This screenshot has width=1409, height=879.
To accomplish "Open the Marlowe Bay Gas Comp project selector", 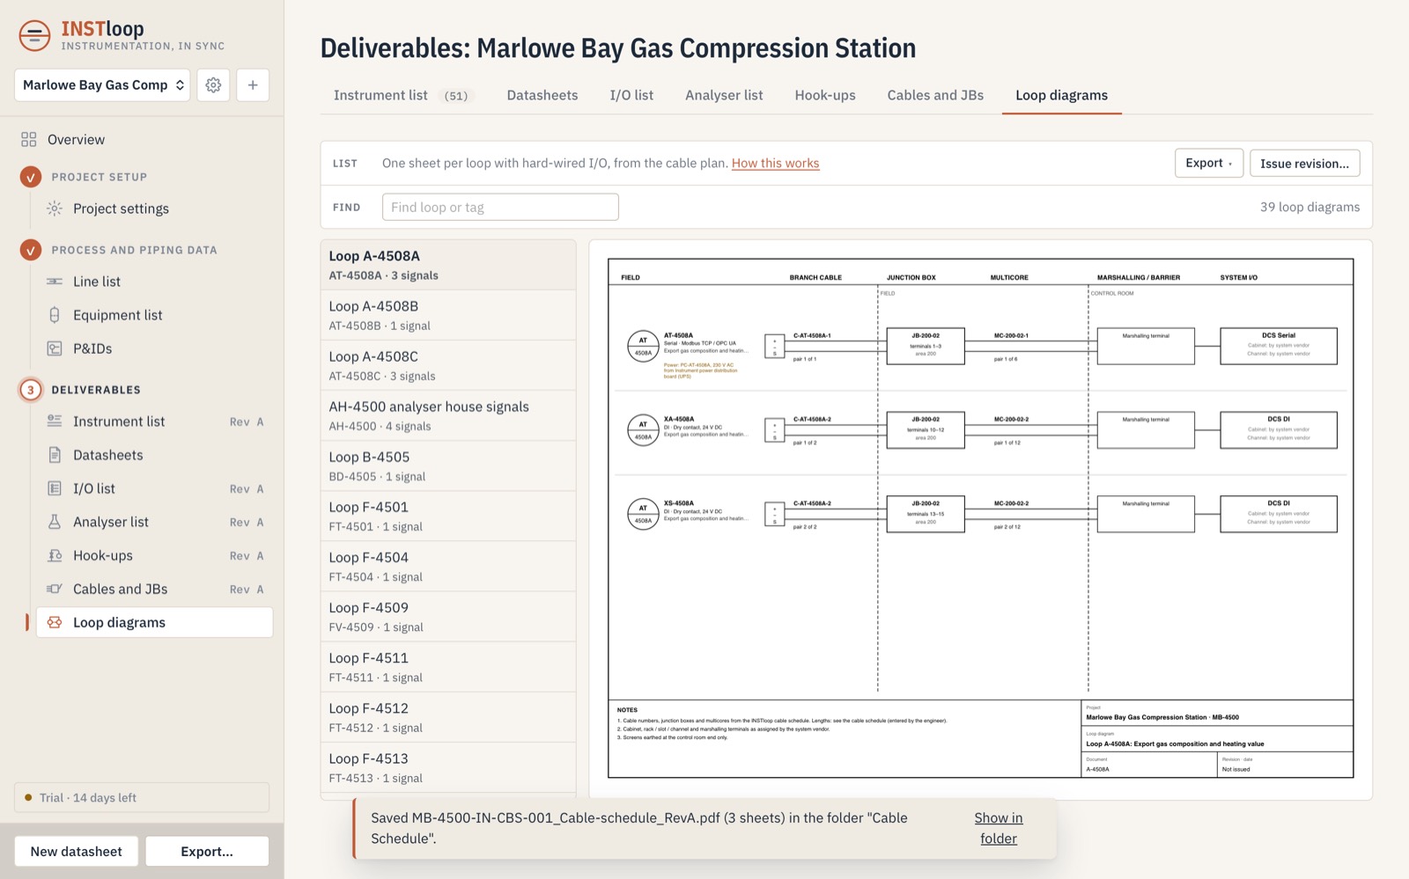I will click(x=102, y=85).
